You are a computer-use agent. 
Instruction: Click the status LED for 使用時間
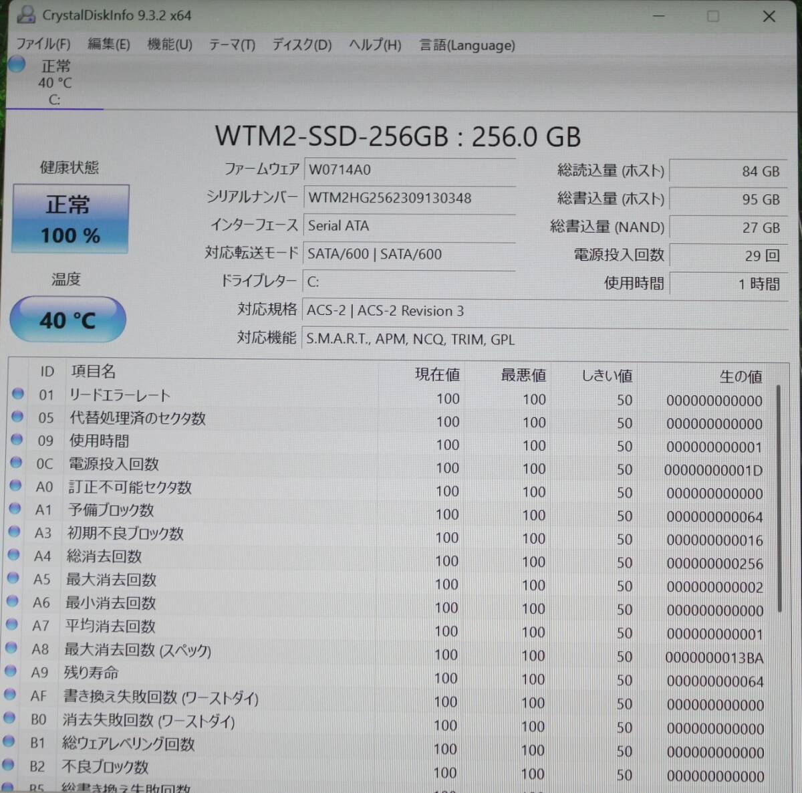(x=17, y=440)
